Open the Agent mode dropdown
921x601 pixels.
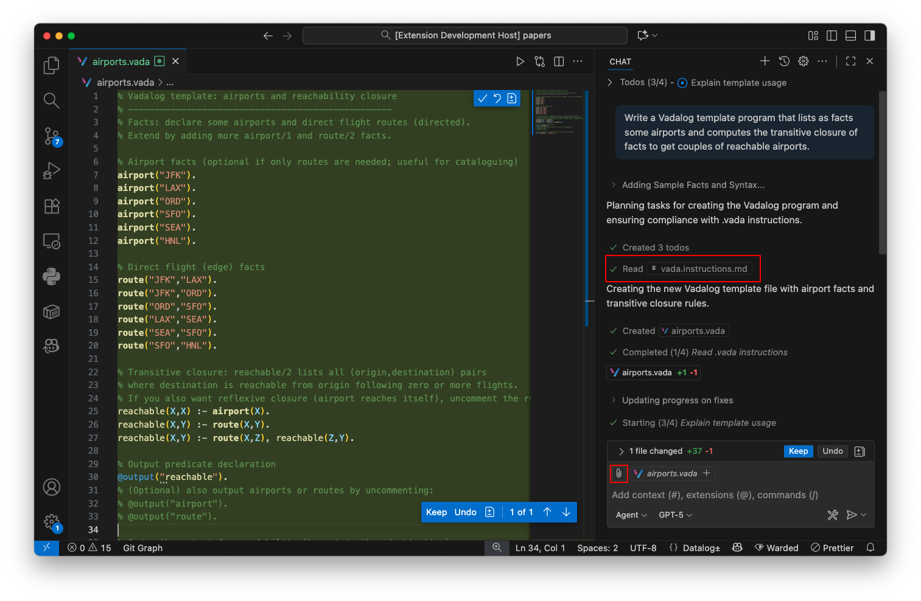[631, 515]
